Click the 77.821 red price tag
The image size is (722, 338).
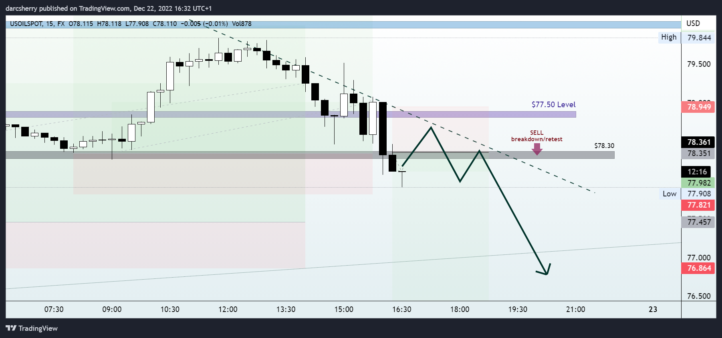point(698,205)
